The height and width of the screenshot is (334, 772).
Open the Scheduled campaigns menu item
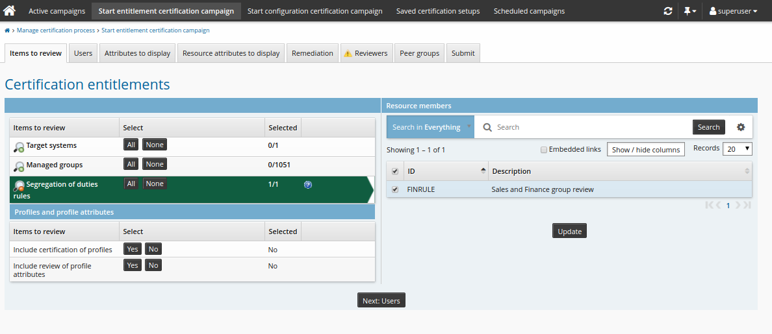click(529, 11)
